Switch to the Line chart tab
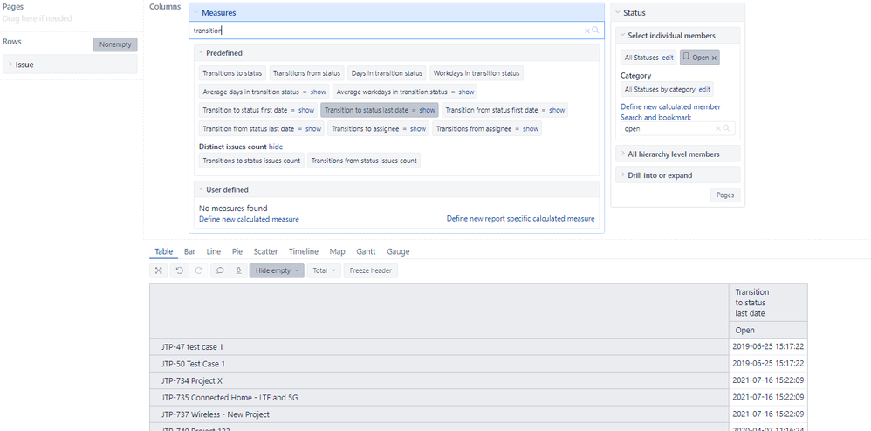This screenshot has height=431, width=871. [213, 251]
